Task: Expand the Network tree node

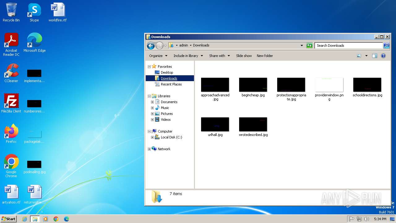Action: click(x=149, y=149)
